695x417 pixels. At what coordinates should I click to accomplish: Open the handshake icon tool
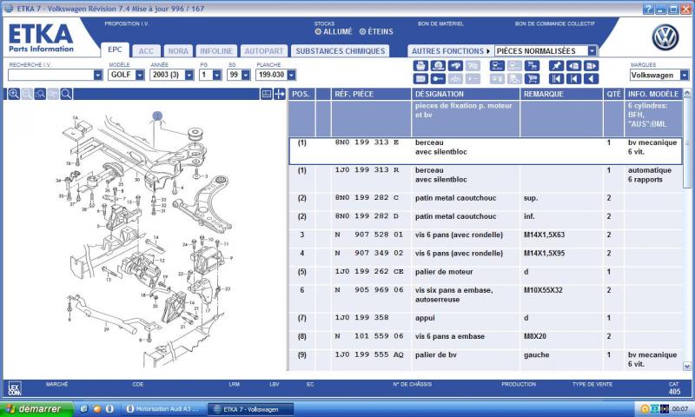click(x=455, y=66)
